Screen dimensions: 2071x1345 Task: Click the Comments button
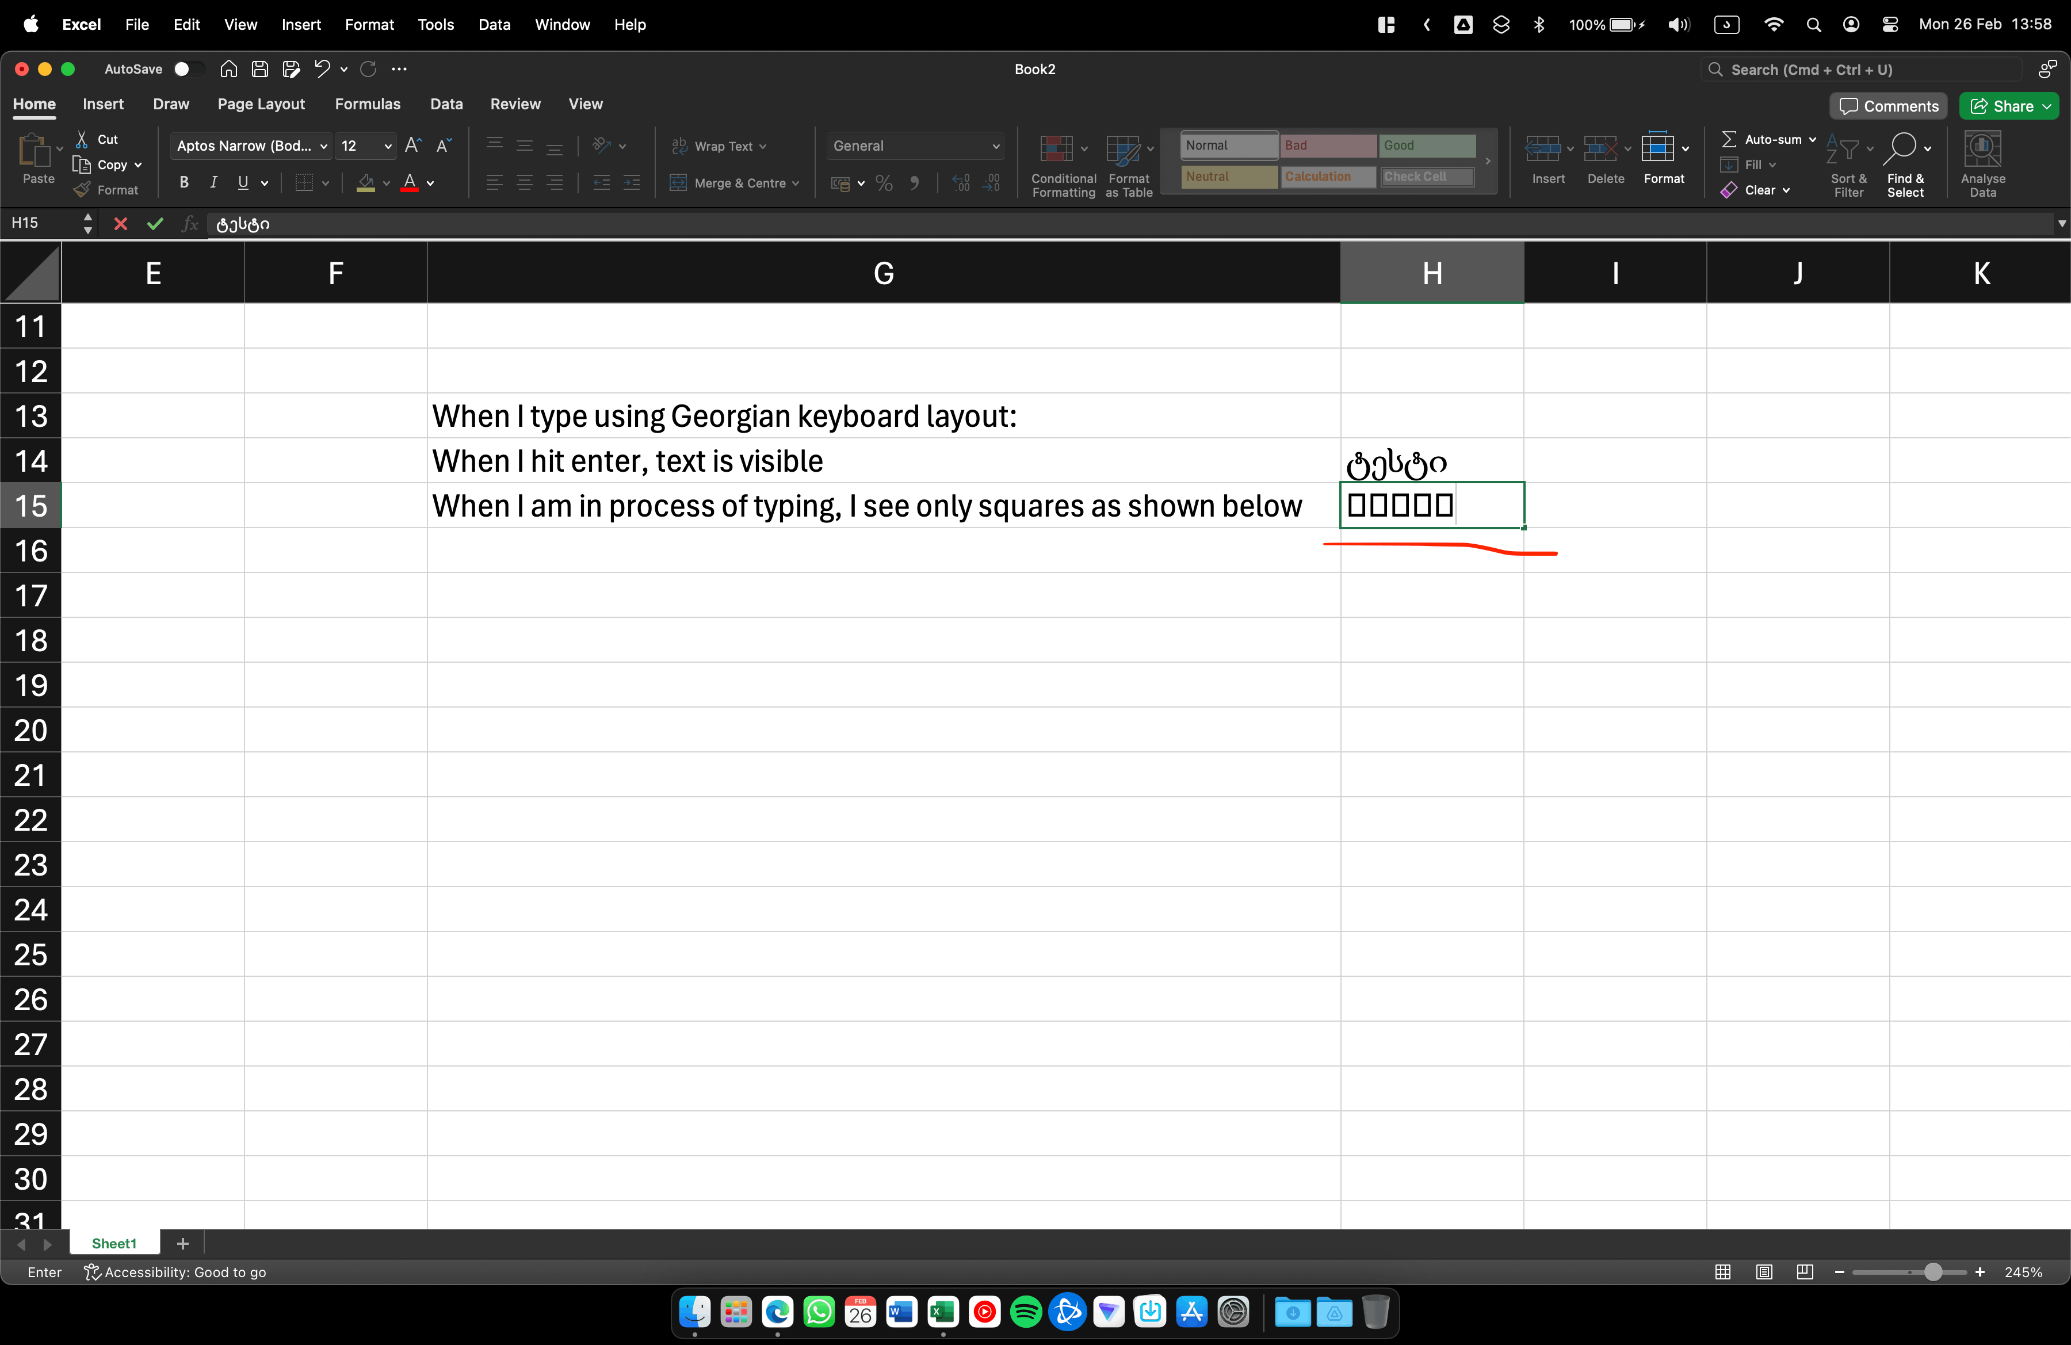click(x=1888, y=106)
